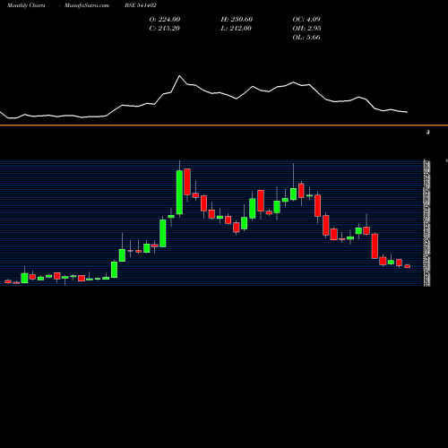Click the Monthly Charts title text
The width and height of the screenshot is (448, 448).
pyautogui.click(x=26, y=5)
